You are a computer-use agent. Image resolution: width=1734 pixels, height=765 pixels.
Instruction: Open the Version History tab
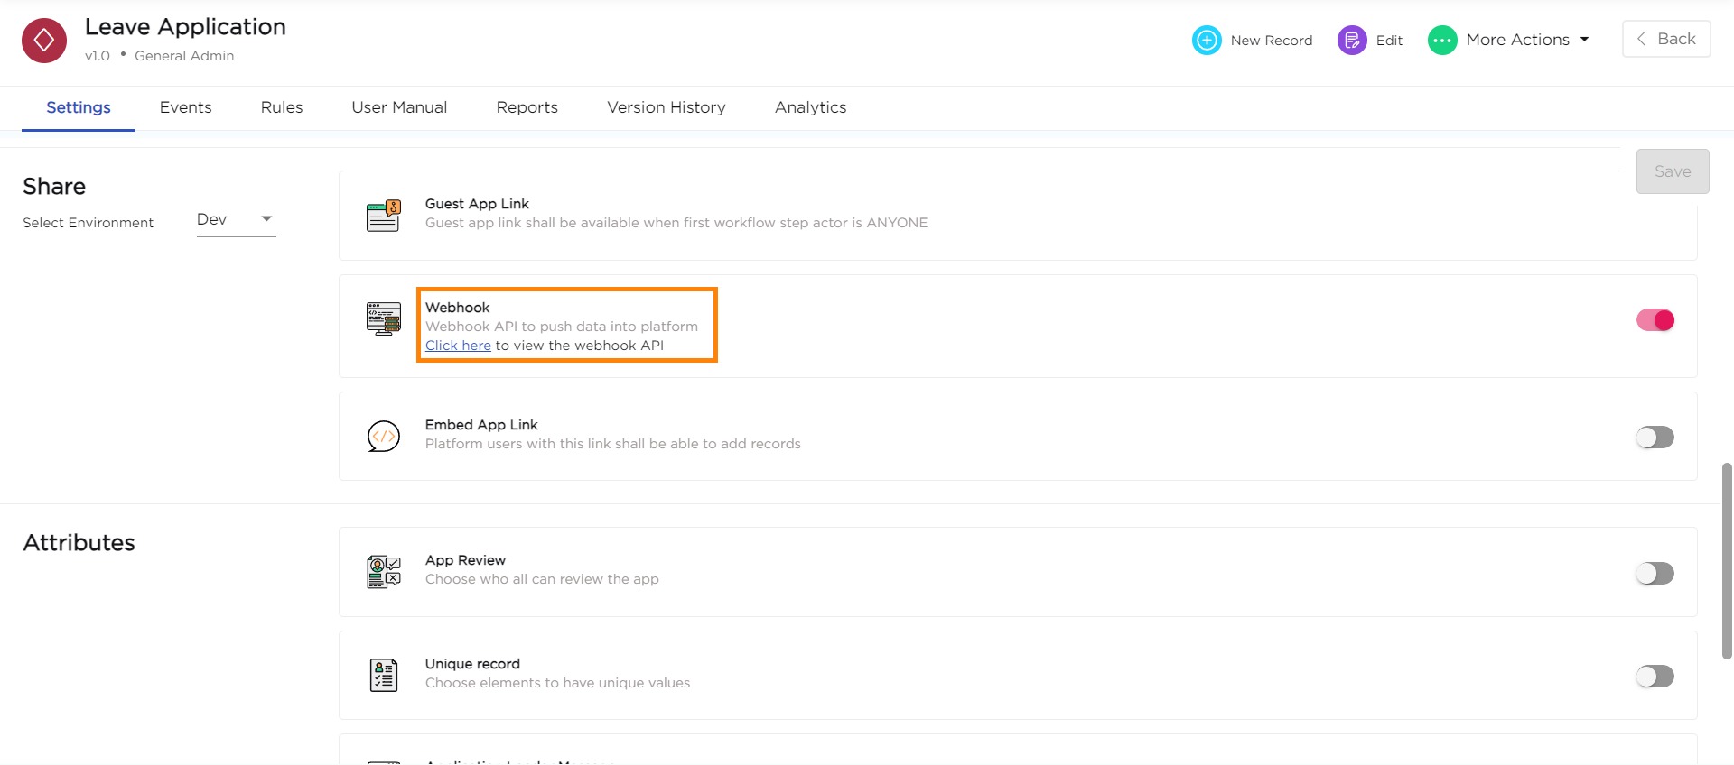tap(666, 107)
